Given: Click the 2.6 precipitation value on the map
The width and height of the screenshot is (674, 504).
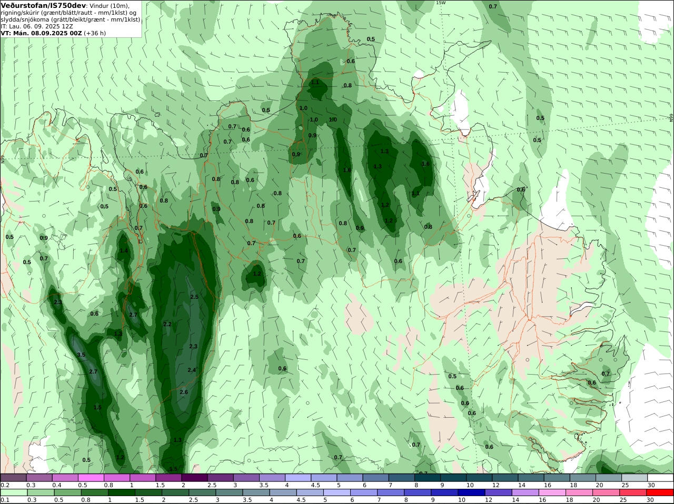Looking at the screenshot, I should (x=184, y=392).
